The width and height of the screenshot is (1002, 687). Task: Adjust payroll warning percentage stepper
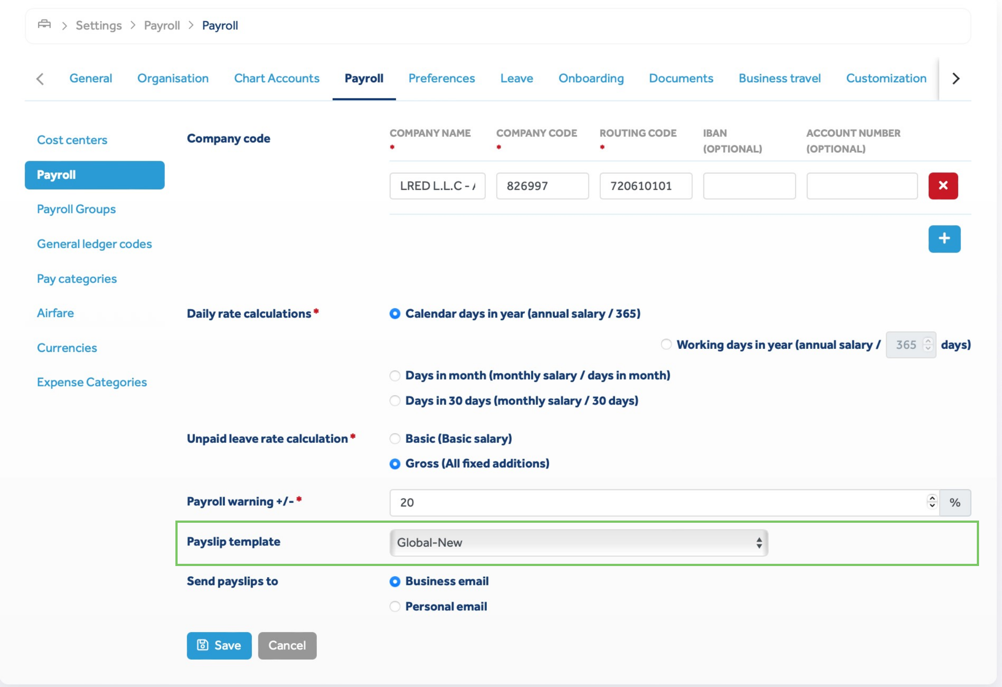(x=932, y=502)
